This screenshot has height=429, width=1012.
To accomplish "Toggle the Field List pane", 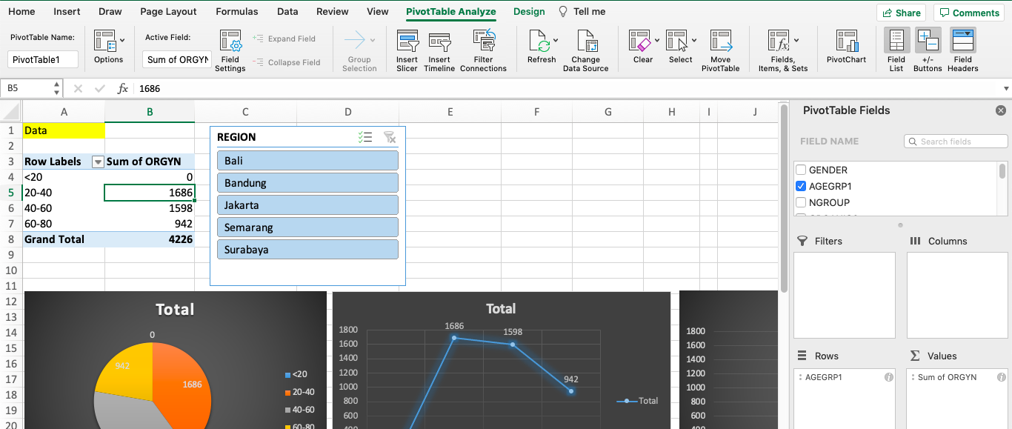I will click(896, 50).
